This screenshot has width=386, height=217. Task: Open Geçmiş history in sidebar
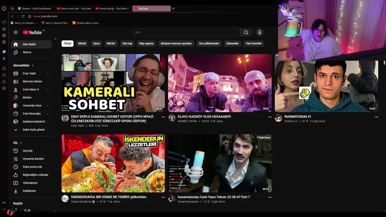(x=31, y=151)
